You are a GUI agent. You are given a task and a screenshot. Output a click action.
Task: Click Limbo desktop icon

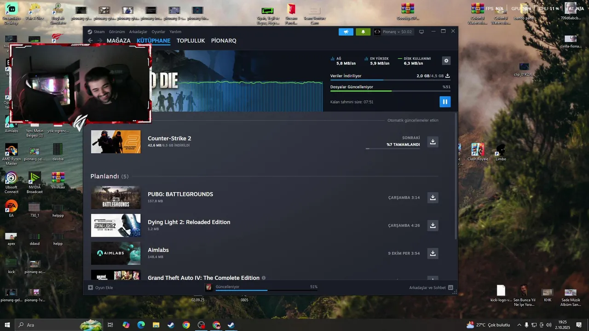(501, 152)
